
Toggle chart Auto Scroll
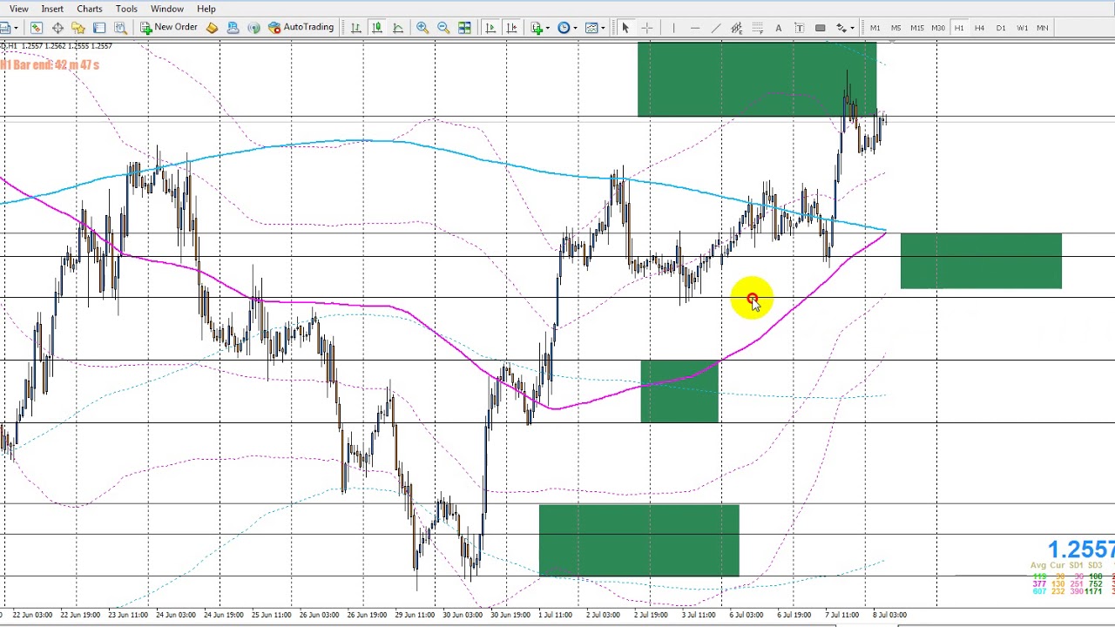490,28
